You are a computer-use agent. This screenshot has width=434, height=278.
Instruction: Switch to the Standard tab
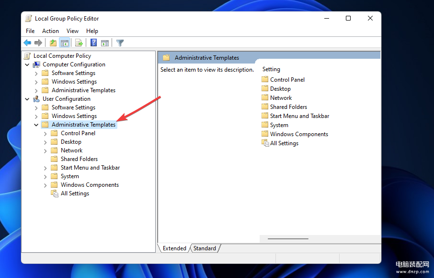click(x=205, y=248)
